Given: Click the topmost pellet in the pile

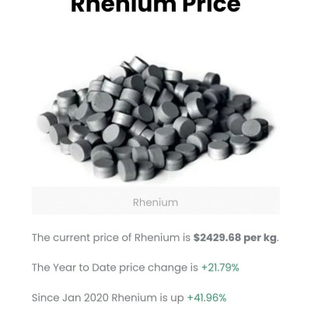Looking at the screenshot, I should pyautogui.click(x=138, y=65).
